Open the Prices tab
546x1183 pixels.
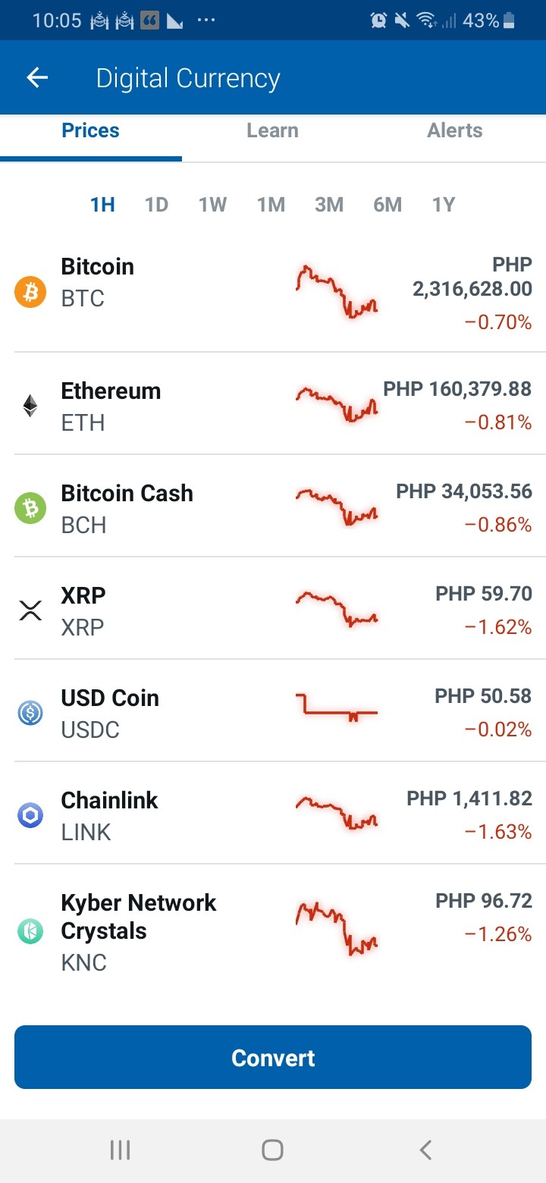coord(90,130)
